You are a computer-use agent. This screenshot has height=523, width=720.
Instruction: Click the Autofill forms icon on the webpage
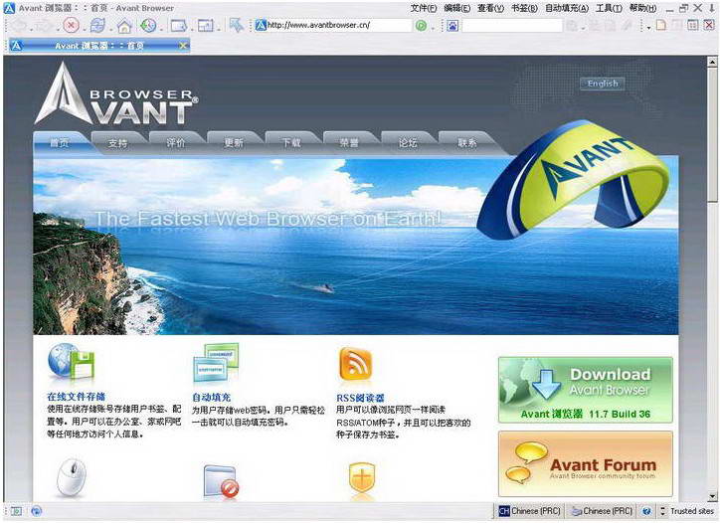pos(216,362)
